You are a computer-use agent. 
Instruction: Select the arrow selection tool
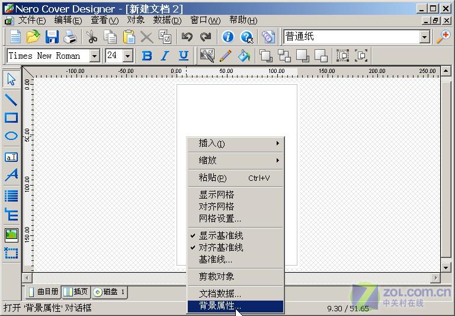click(x=11, y=79)
